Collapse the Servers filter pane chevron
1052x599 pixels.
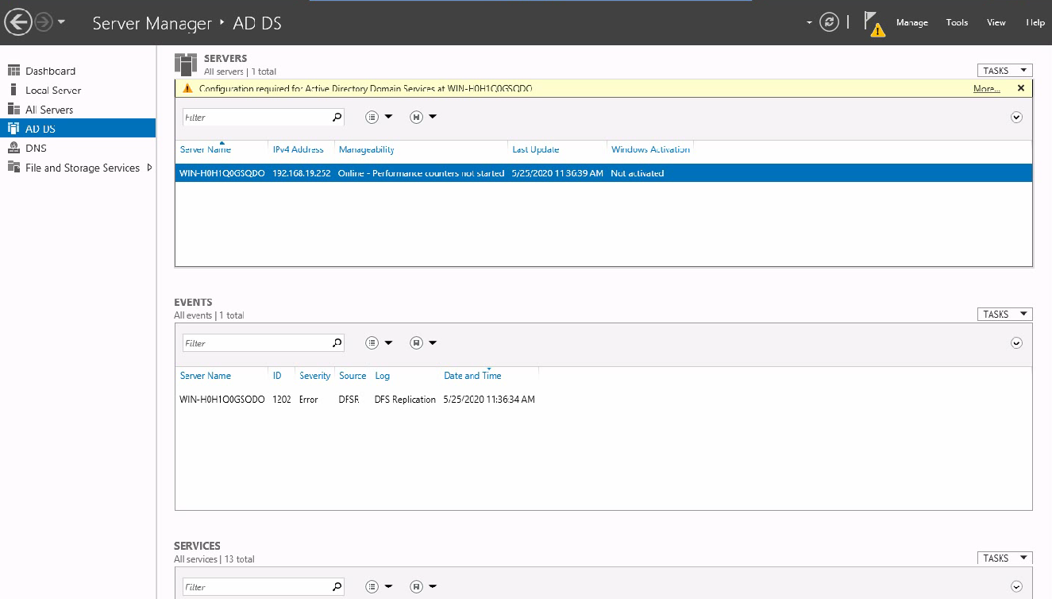click(1016, 117)
